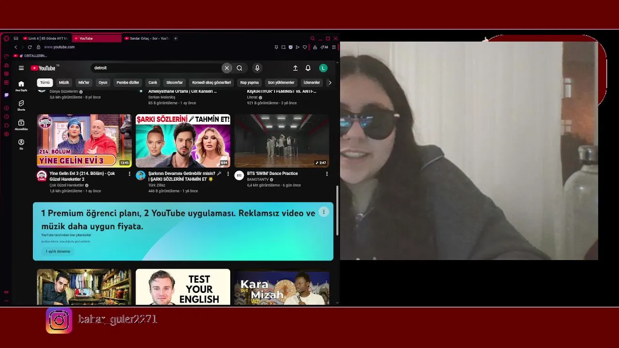This screenshot has height=348, width=619.
Task: Open the Premium ad three-dot menu
Action: (324, 212)
